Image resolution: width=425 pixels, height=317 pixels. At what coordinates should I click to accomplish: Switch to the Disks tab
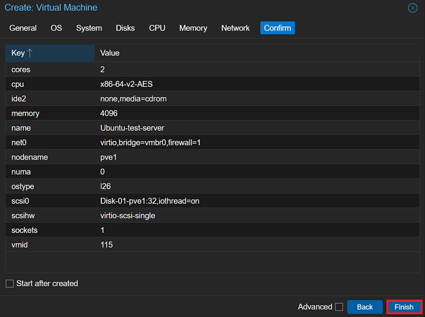click(x=125, y=28)
